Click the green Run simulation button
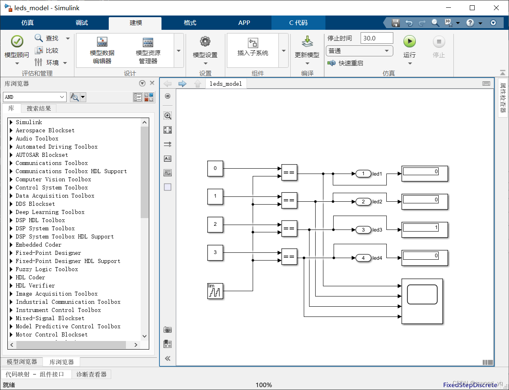The width and height of the screenshot is (509, 390). pyautogui.click(x=409, y=41)
